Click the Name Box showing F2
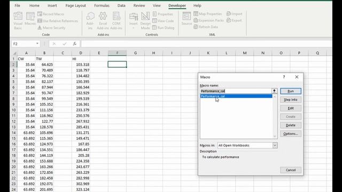 click(24, 44)
